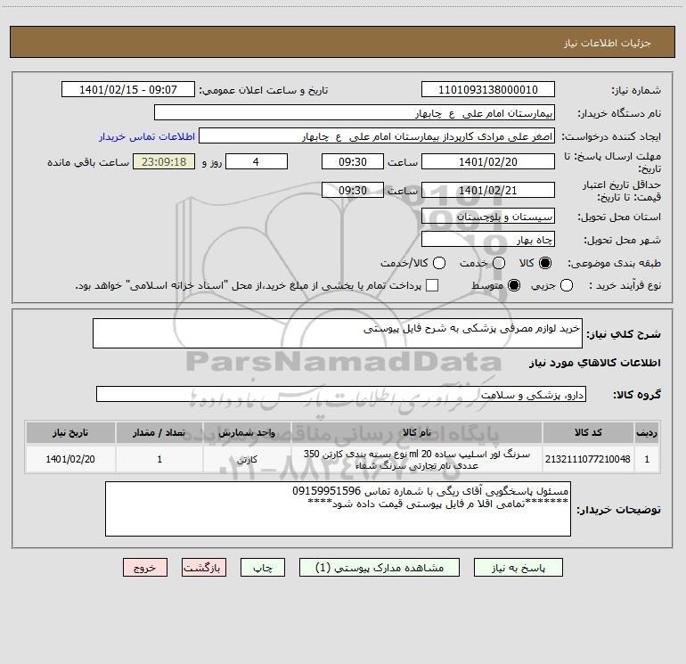Click the نام کالا column header
Screen dimensions: 686x664
pyautogui.click(x=417, y=432)
